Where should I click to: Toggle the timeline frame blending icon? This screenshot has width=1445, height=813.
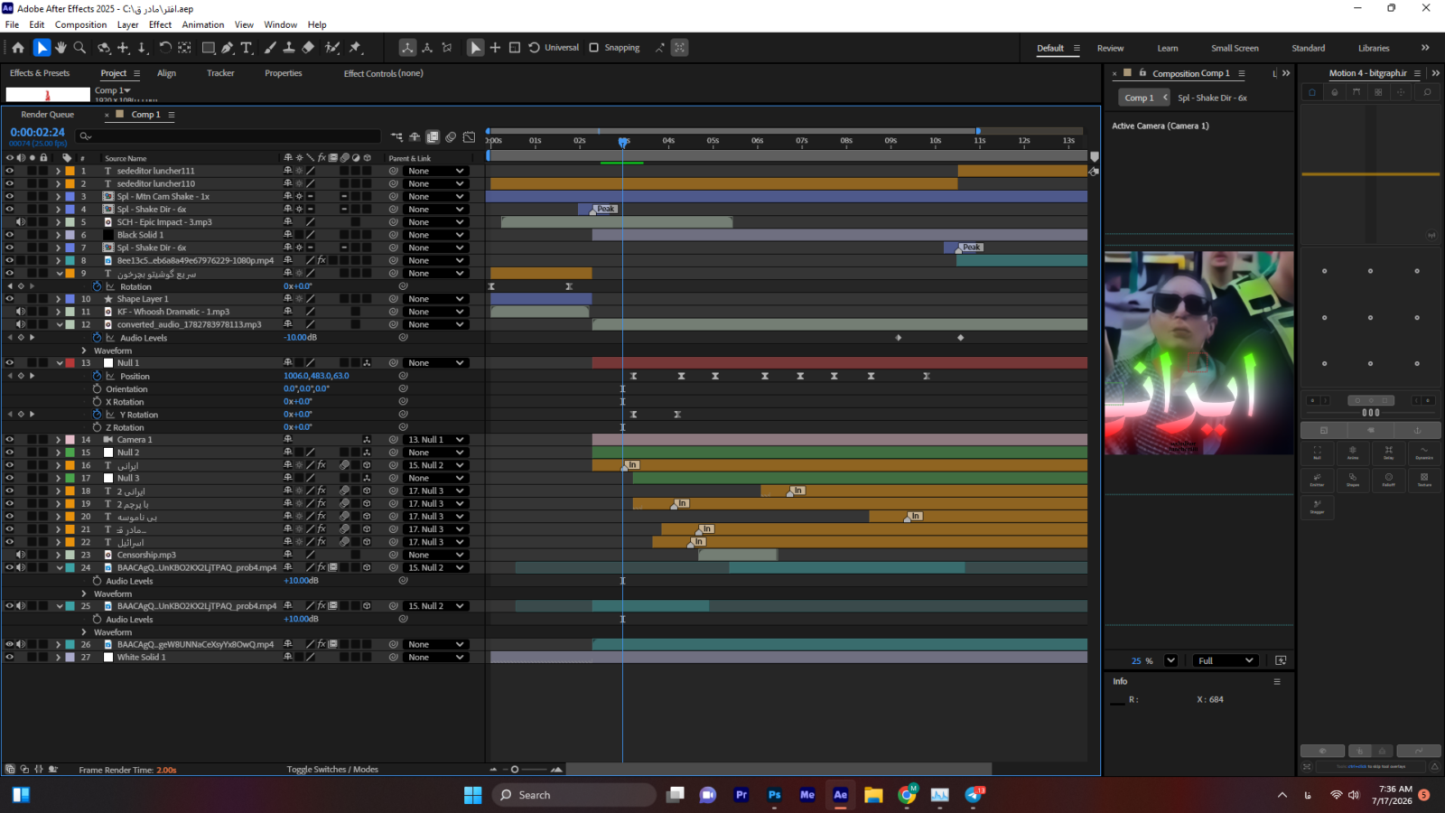[433, 137]
